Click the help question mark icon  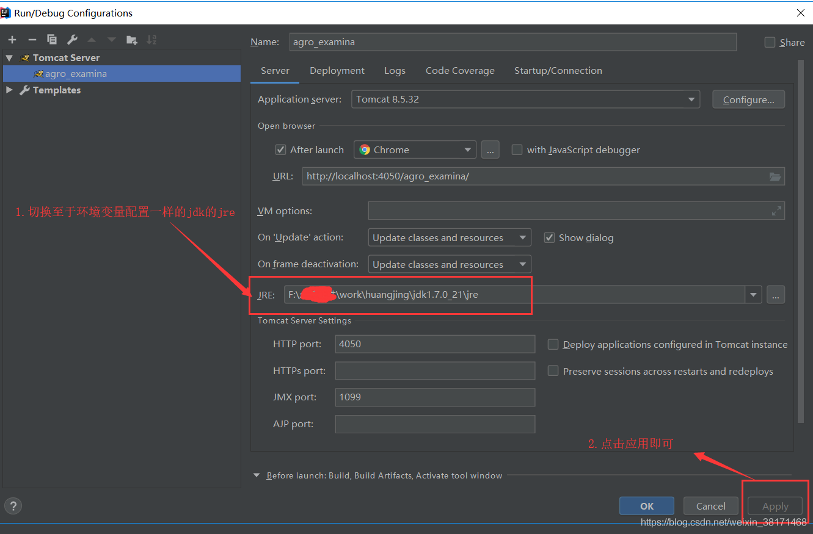13,506
